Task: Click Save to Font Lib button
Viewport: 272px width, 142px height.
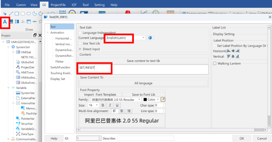Action: tap(144, 95)
